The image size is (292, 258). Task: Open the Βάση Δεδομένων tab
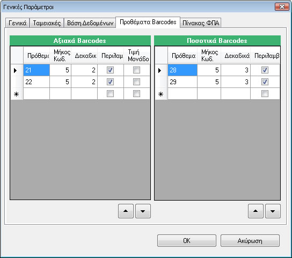(x=90, y=23)
